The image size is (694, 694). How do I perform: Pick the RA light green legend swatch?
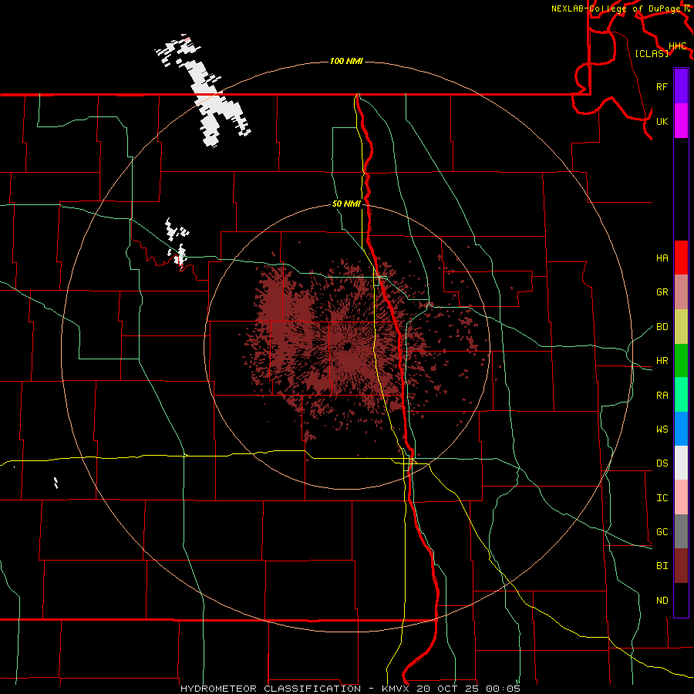pyautogui.click(x=681, y=395)
